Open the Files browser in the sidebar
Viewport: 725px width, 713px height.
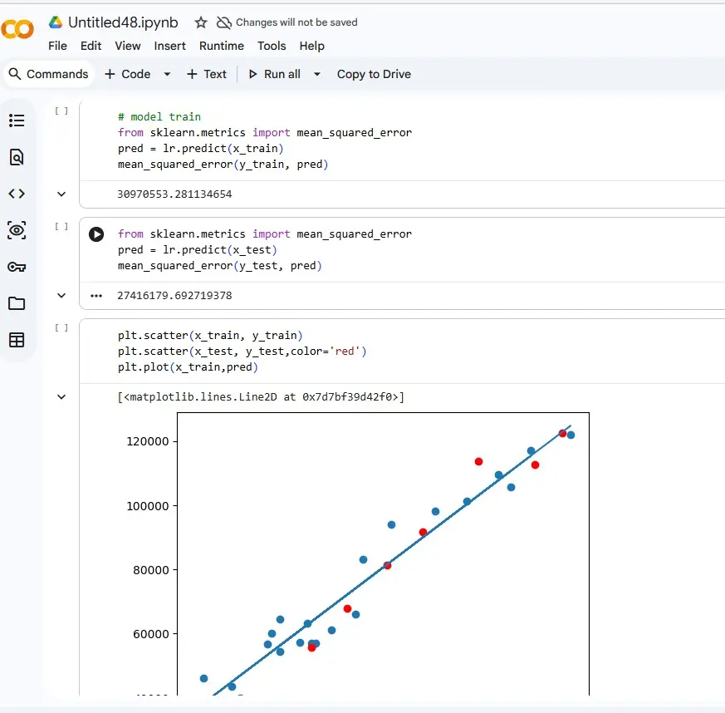[x=18, y=303]
